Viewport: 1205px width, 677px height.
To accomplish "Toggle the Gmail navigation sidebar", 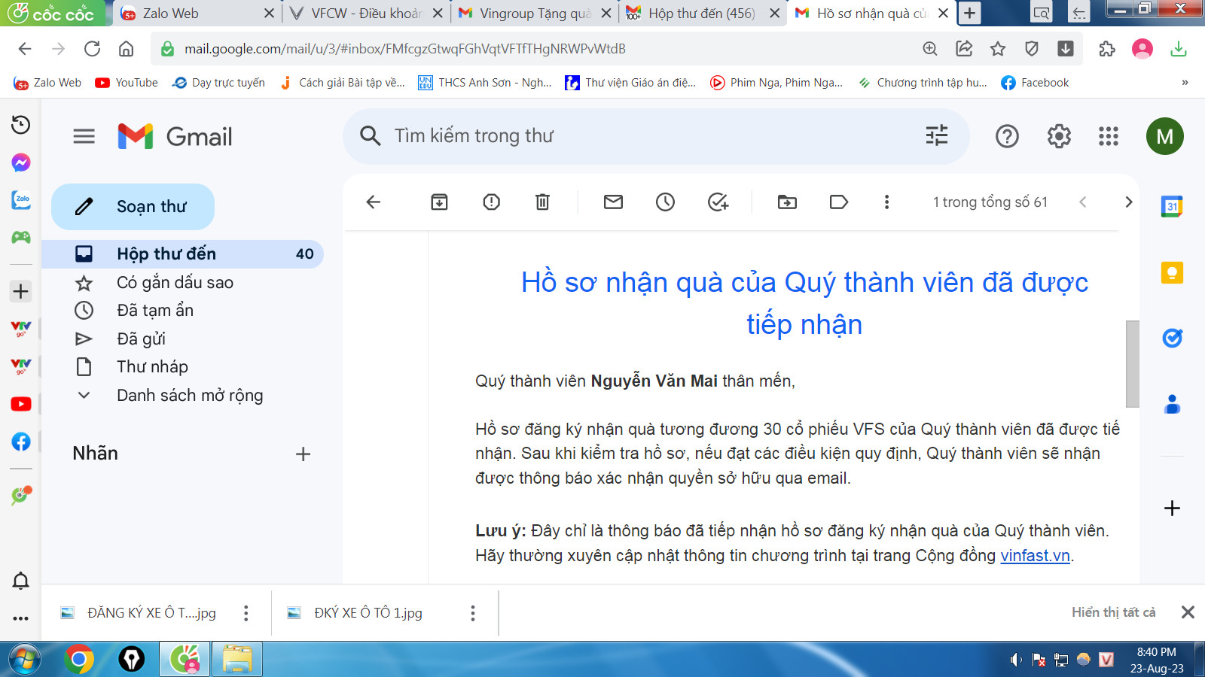I will point(84,136).
